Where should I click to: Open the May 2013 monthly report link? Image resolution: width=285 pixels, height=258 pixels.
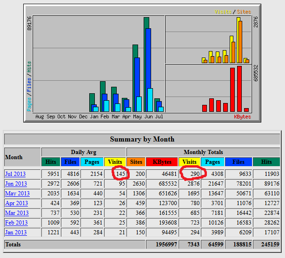[x=17, y=193]
